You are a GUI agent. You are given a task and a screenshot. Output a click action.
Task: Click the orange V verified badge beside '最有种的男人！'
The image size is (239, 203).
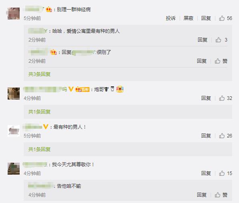click(46, 127)
